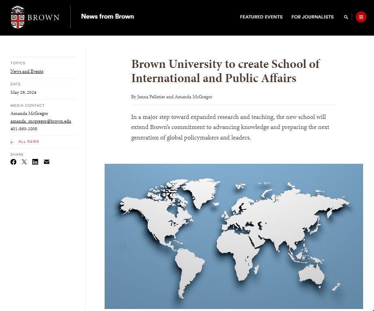Click the byline author names
This screenshot has height=311, width=374.
click(172, 97)
